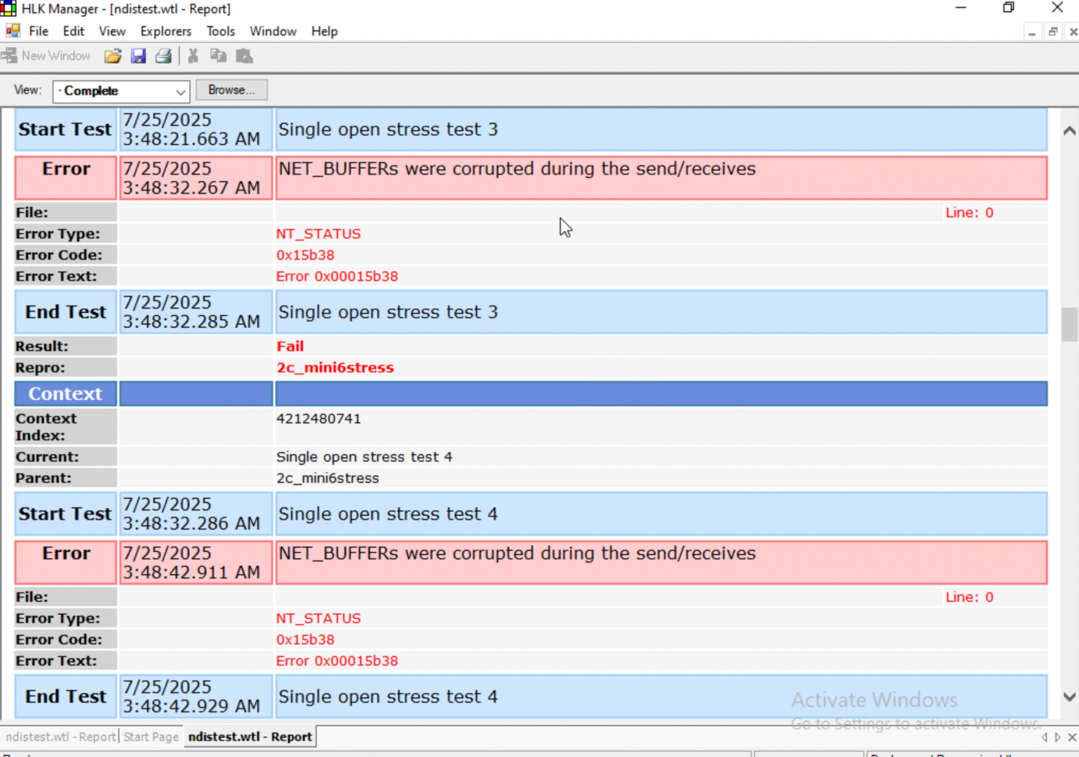Switch to the Start Page tab
Viewport: 1079px width, 757px height.
[x=151, y=737]
